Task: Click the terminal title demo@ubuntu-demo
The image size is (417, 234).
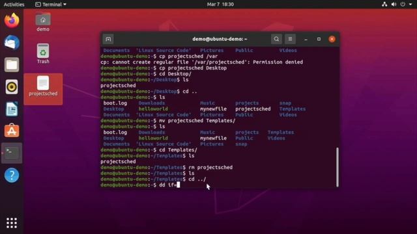Action: pyautogui.click(x=220, y=39)
